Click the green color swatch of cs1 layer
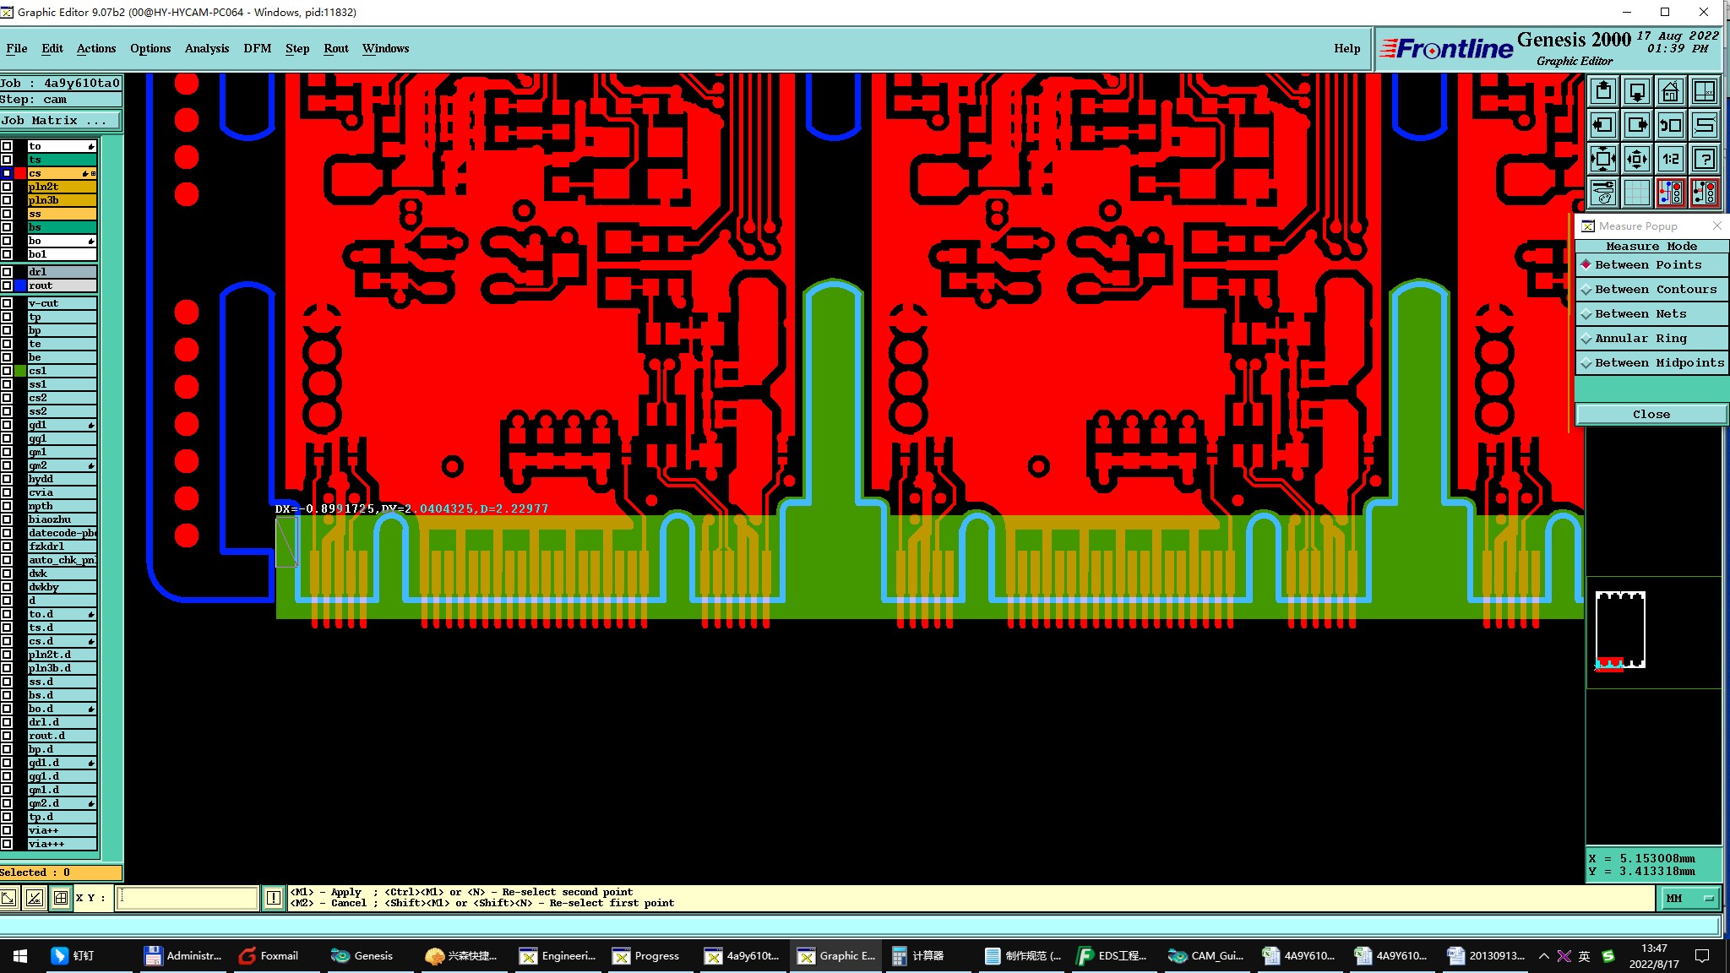Screen dimensions: 1730x973 (x=20, y=371)
